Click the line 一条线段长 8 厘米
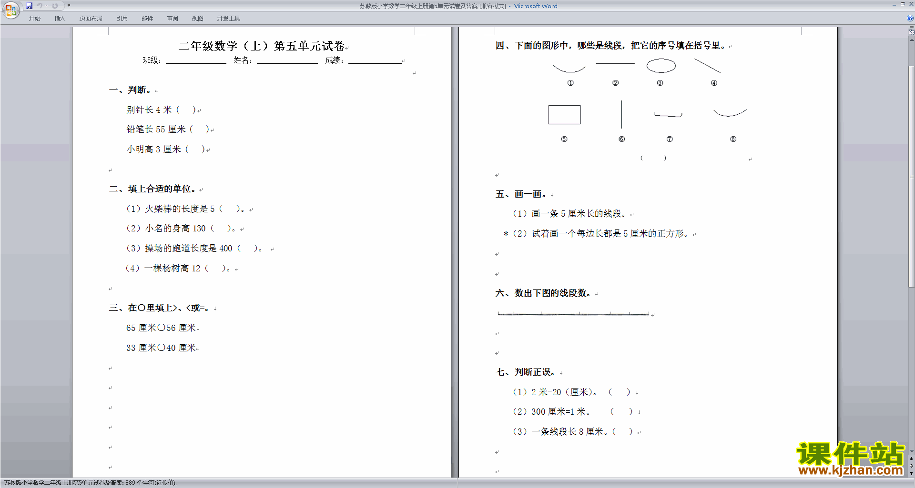Screen dimensions: 915x488 [573, 432]
